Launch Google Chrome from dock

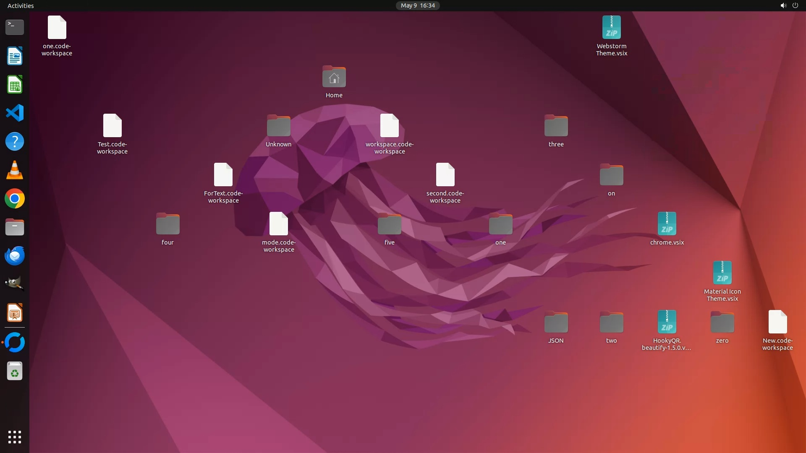(x=15, y=199)
